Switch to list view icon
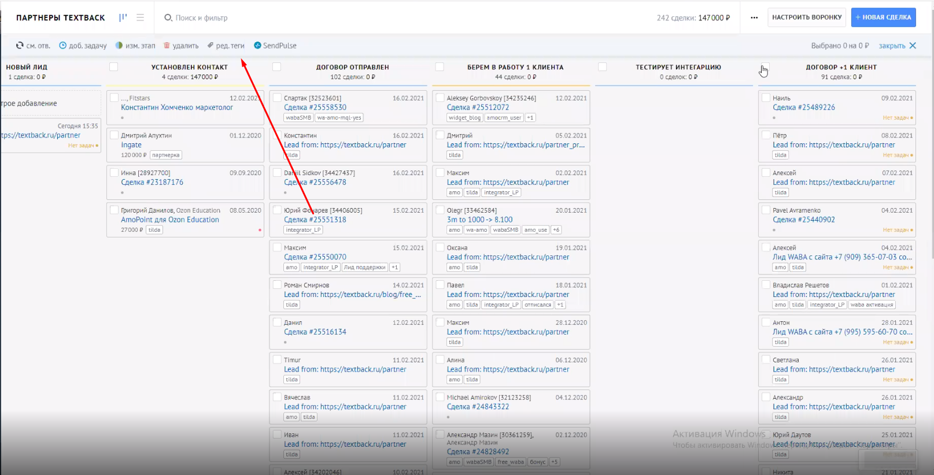Screen dimensions: 934x475 (140, 17)
